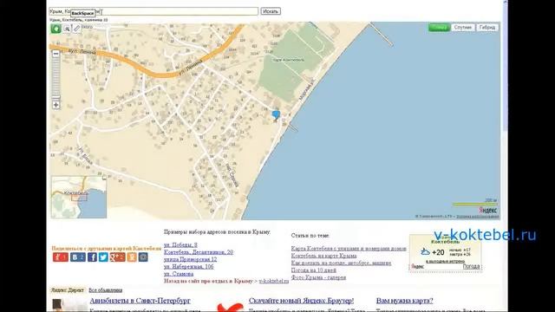Click the found address result text under search
The width and height of the screenshot is (555, 312).
(79, 20)
